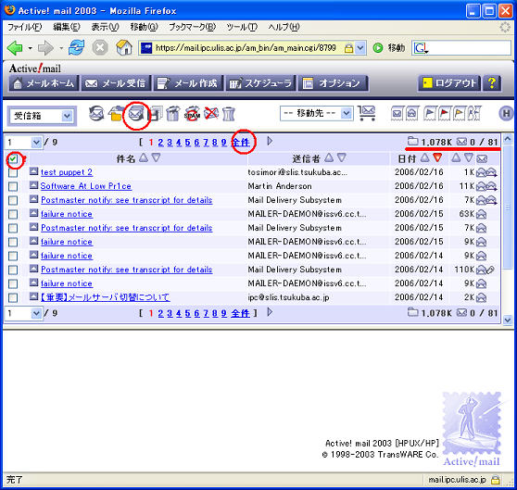
Task: Click the blue flag icon
Action: point(429,114)
